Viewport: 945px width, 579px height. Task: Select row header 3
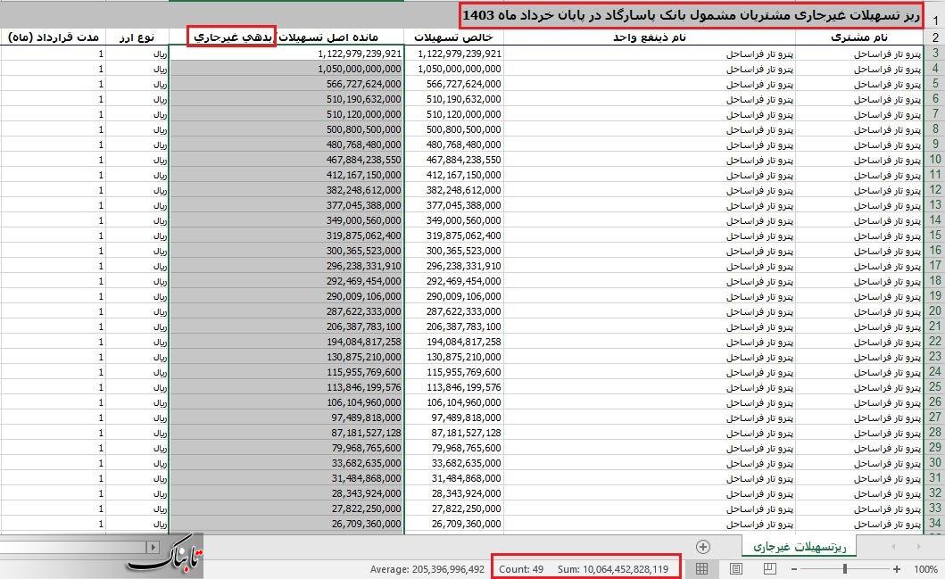pyautogui.click(x=935, y=53)
